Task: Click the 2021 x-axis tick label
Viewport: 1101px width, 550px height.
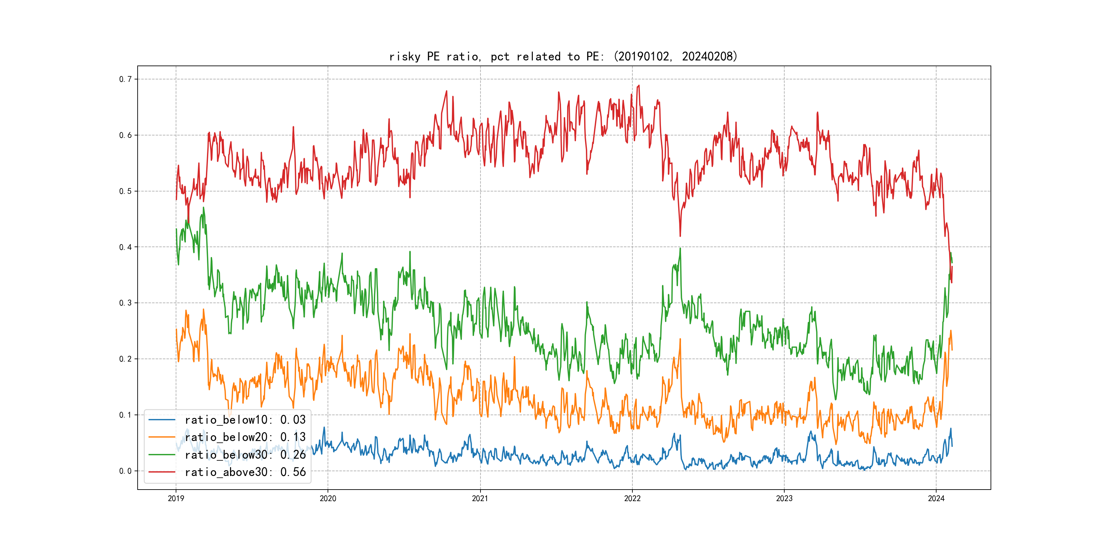Action: coord(480,498)
